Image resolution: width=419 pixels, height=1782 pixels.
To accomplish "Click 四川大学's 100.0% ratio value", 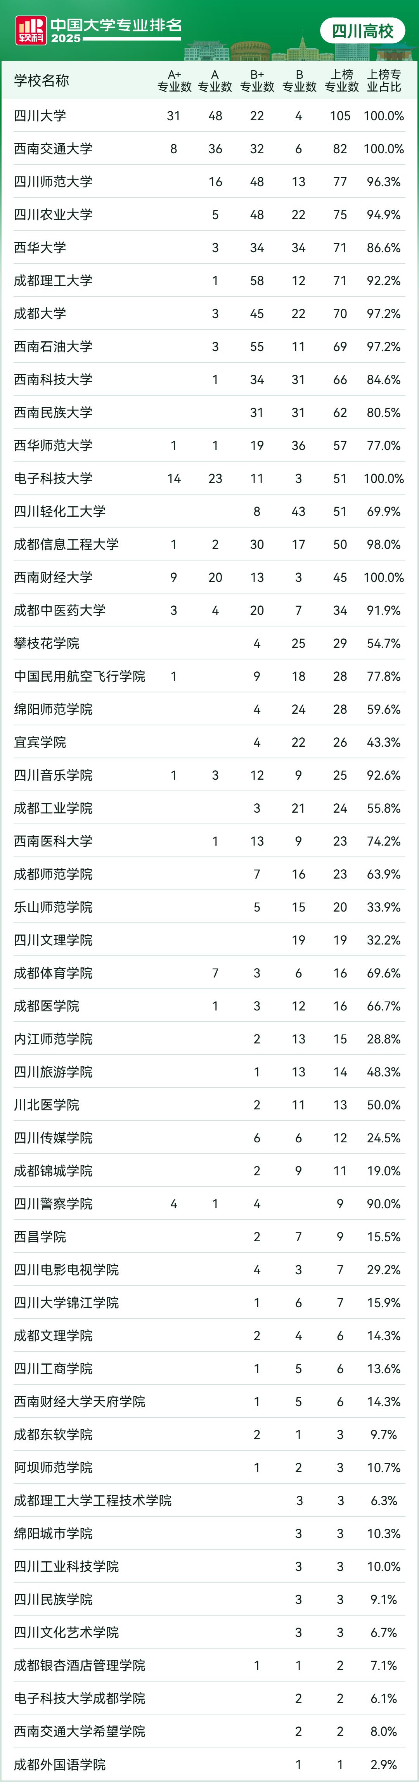I will (384, 116).
